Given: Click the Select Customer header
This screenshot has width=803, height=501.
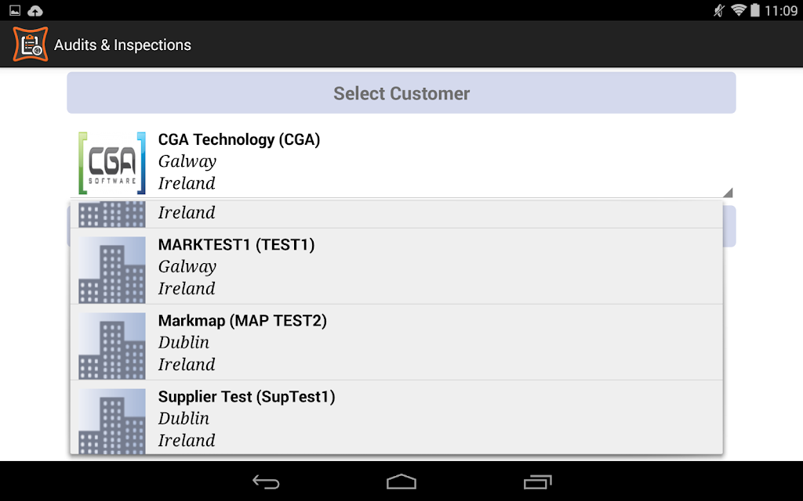Looking at the screenshot, I should pyautogui.click(x=401, y=93).
